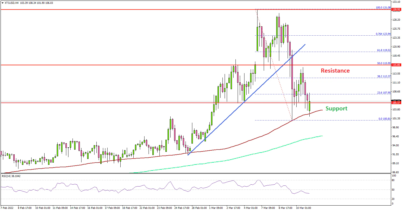Click the 105.57 red price tag
The width and height of the screenshot is (402, 211).
(396, 103)
